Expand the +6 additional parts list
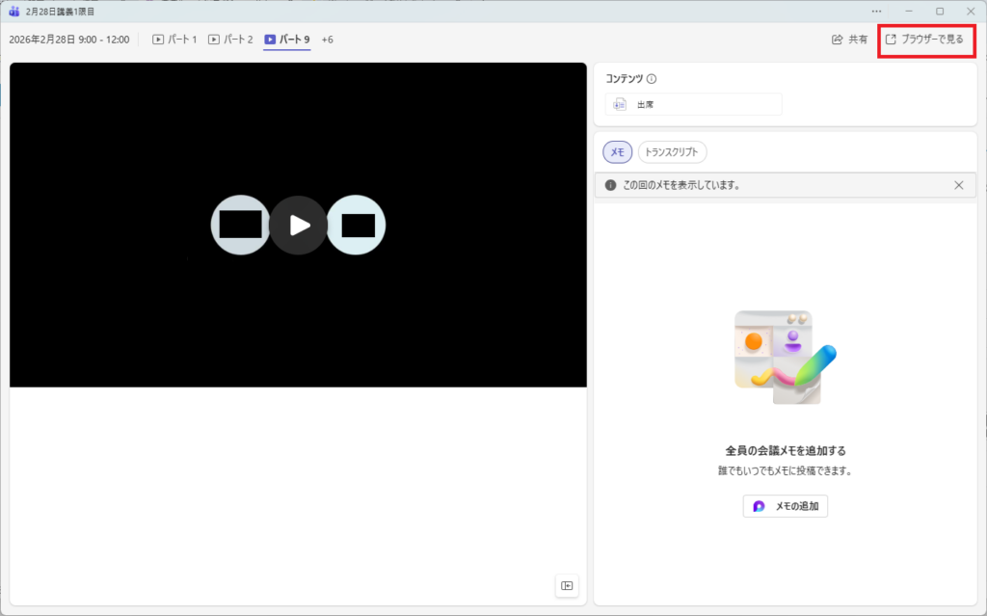 point(328,40)
